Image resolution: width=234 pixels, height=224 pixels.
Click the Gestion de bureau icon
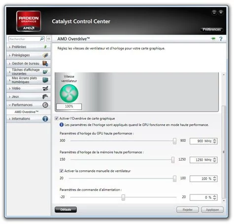coord(45,64)
